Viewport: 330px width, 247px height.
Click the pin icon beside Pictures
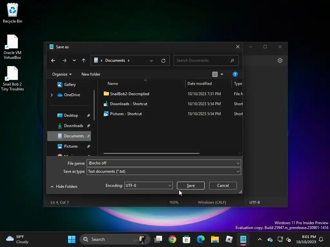pos(88,146)
